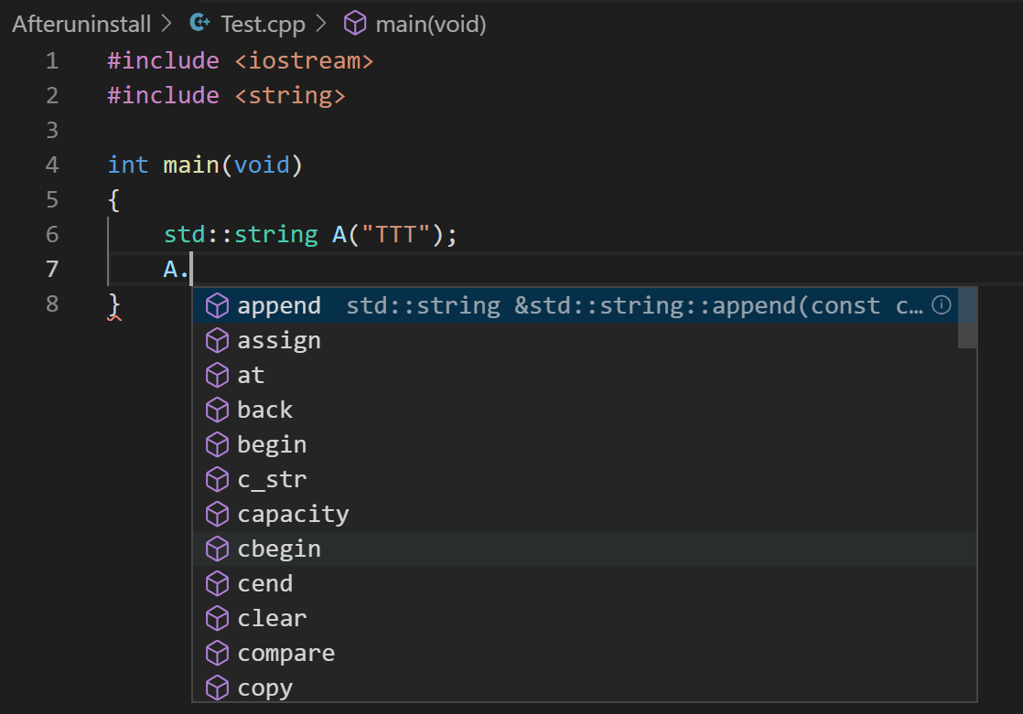Click the method icon beside c_str

217,478
